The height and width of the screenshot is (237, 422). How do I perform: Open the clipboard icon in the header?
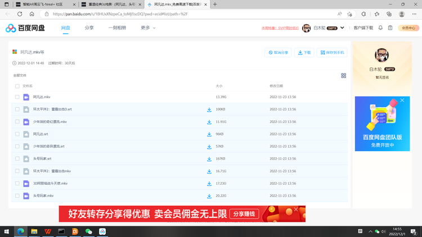coord(390,28)
